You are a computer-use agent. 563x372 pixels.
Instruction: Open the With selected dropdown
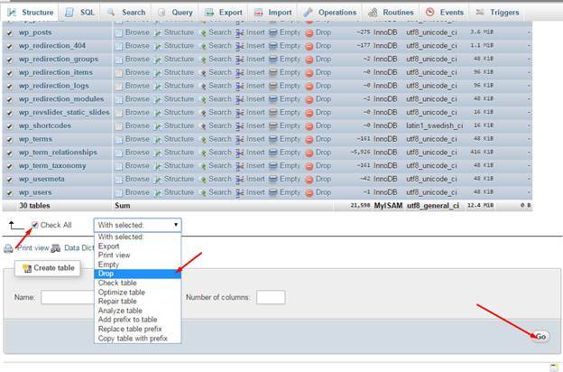tap(138, 225)
